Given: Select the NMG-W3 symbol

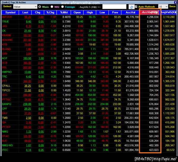Looking at the screenshot, I should coord(7,145).
